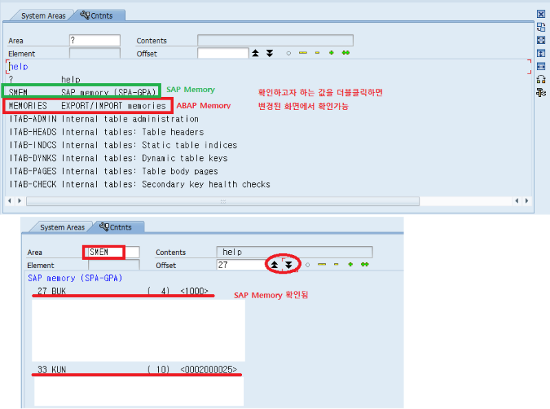The width and height of the screenshot is (550, 409).
Task: Click the fit-horizontal-width icon in the side toolbar
Action: pos(540,66)
